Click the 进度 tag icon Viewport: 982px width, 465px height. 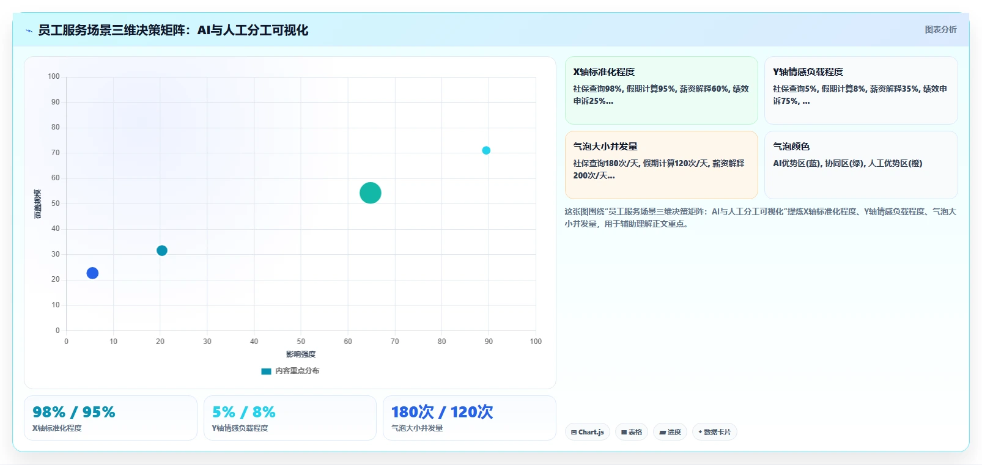(x=662, y=432)
